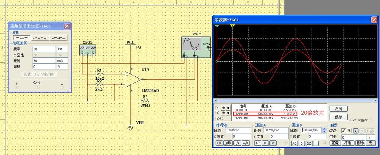This screenshot has width=380, height=155.
Task: Click the trigger level value field
Action: click(x=354, y=137)
